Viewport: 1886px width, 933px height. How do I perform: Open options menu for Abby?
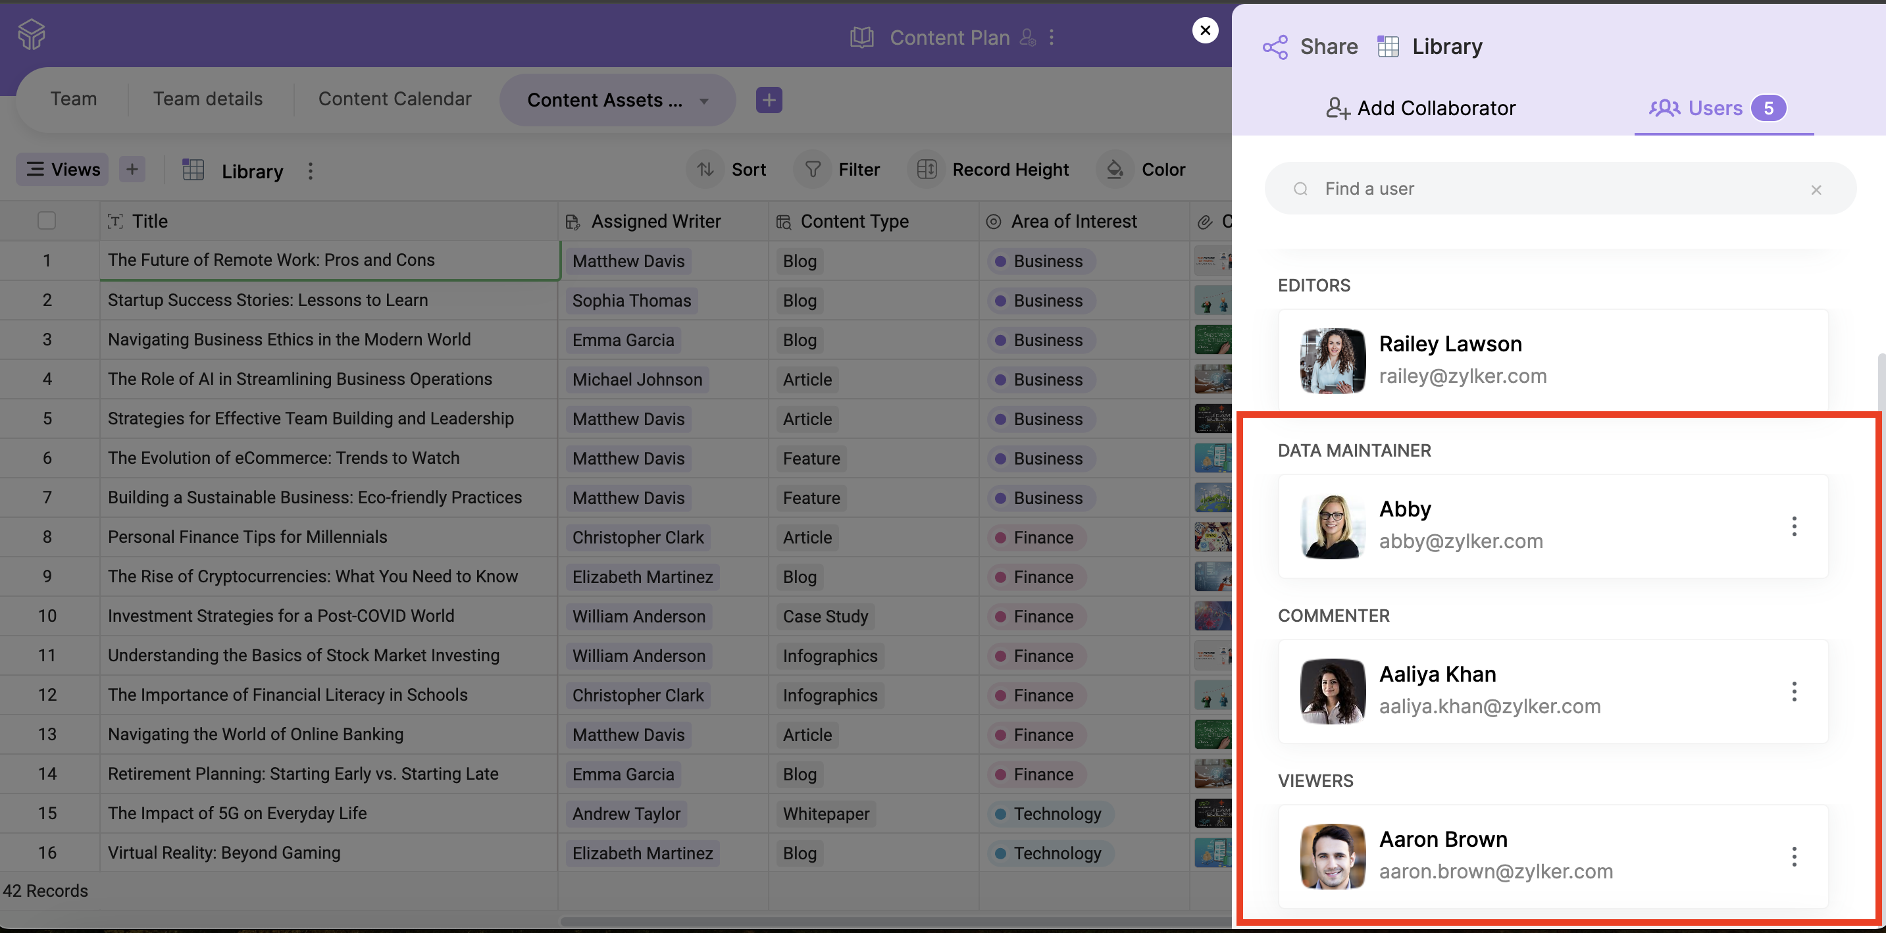pyautogui.click(x=1794, y=526)
